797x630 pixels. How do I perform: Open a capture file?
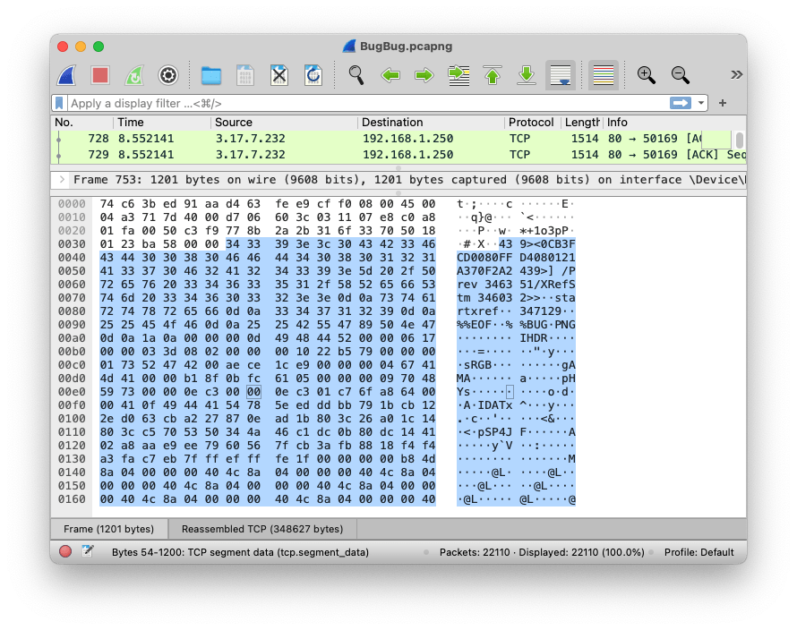[x=211, y=76]
